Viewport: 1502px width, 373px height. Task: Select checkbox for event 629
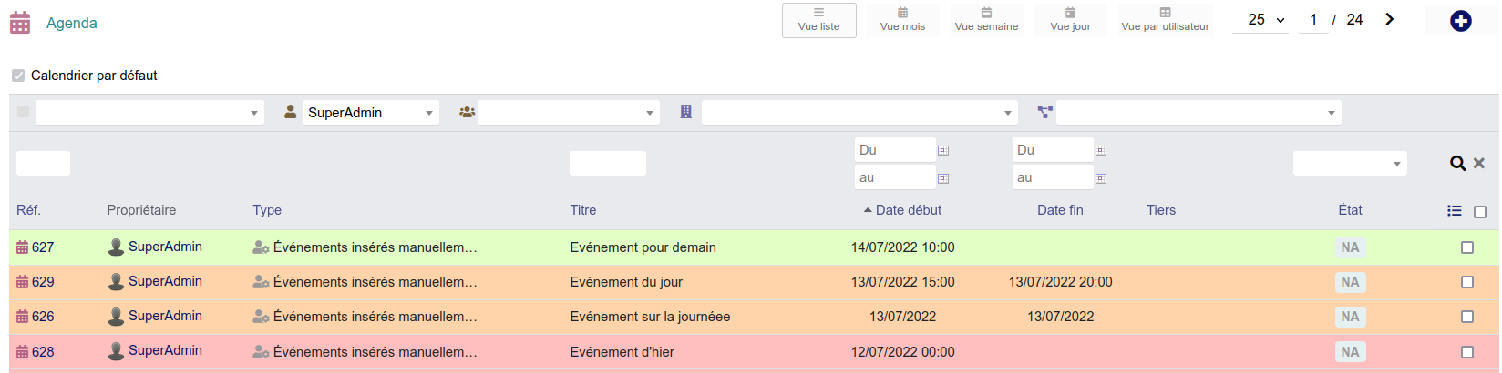(1467, 282)
